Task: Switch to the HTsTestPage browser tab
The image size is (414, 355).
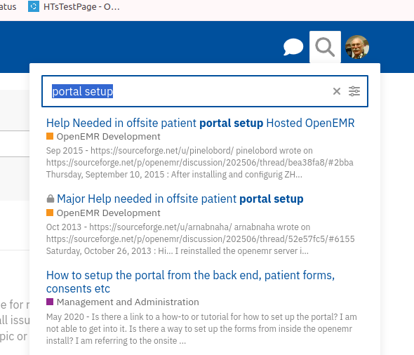Action: (x=74, y=6)
